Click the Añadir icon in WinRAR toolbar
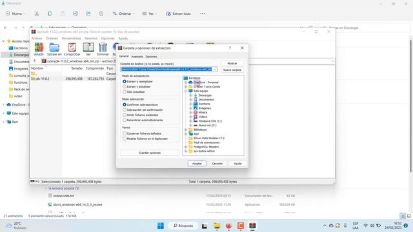This screenshot has height=232, width=413. [39, 47]
